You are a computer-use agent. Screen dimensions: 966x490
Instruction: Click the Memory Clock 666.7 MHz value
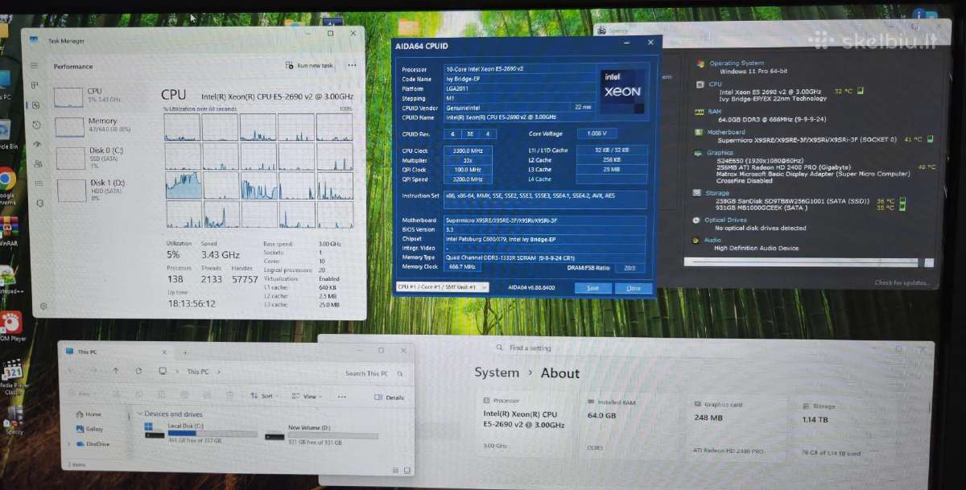(x=463, y=267)
